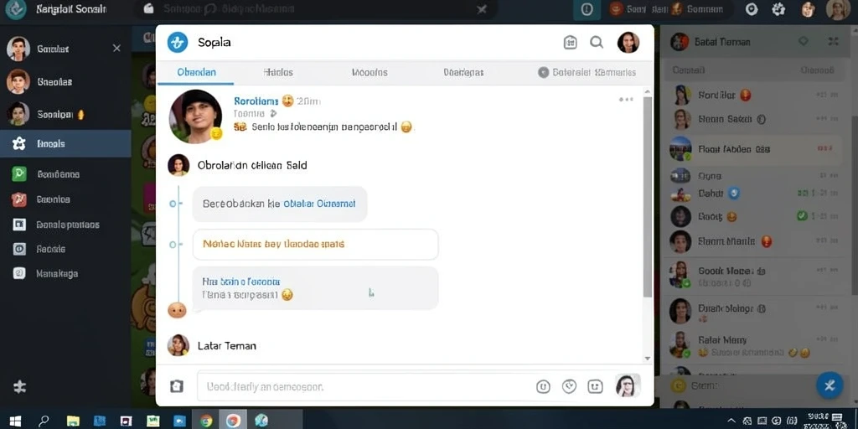The height and width of the screenshot is (429, 858).
Task: Click scrollbar up arrow in chat window
Action: (648, 92)
